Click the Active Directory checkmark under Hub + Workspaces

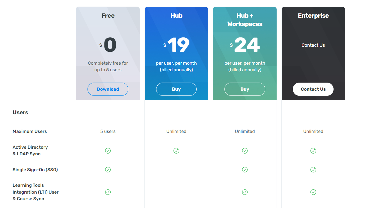[x=245, y=151]
